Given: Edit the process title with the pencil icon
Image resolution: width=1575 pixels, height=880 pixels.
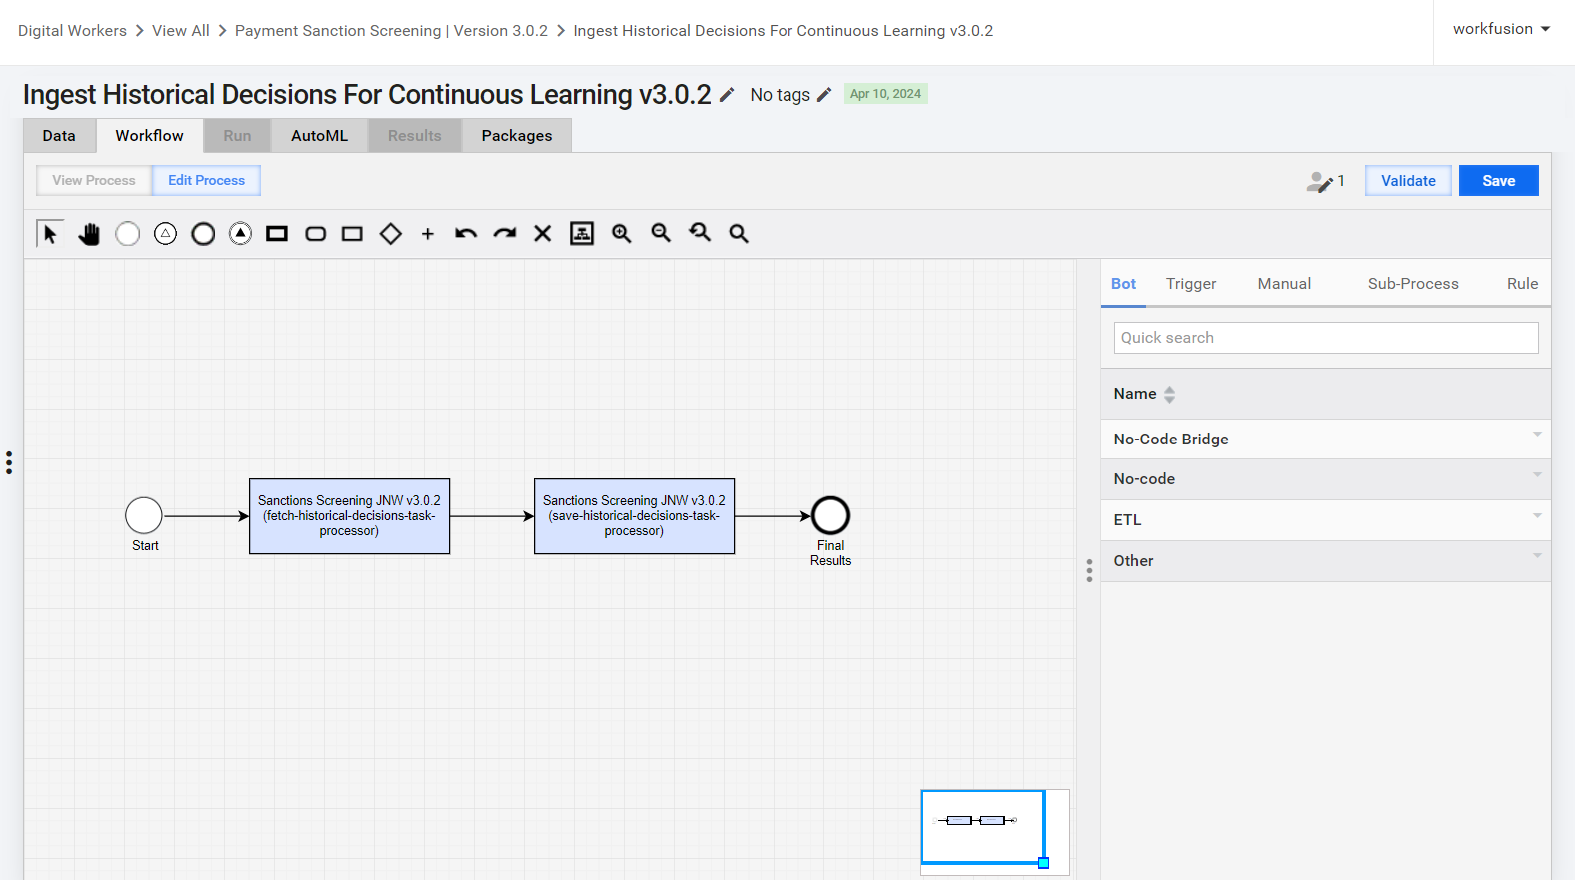Looking at the screenshot, I should [728, 95].
